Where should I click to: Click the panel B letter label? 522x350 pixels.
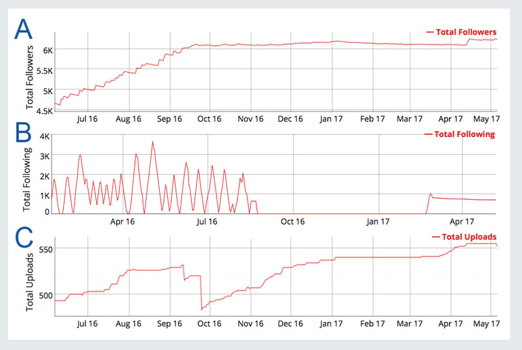tap(23, 133)
